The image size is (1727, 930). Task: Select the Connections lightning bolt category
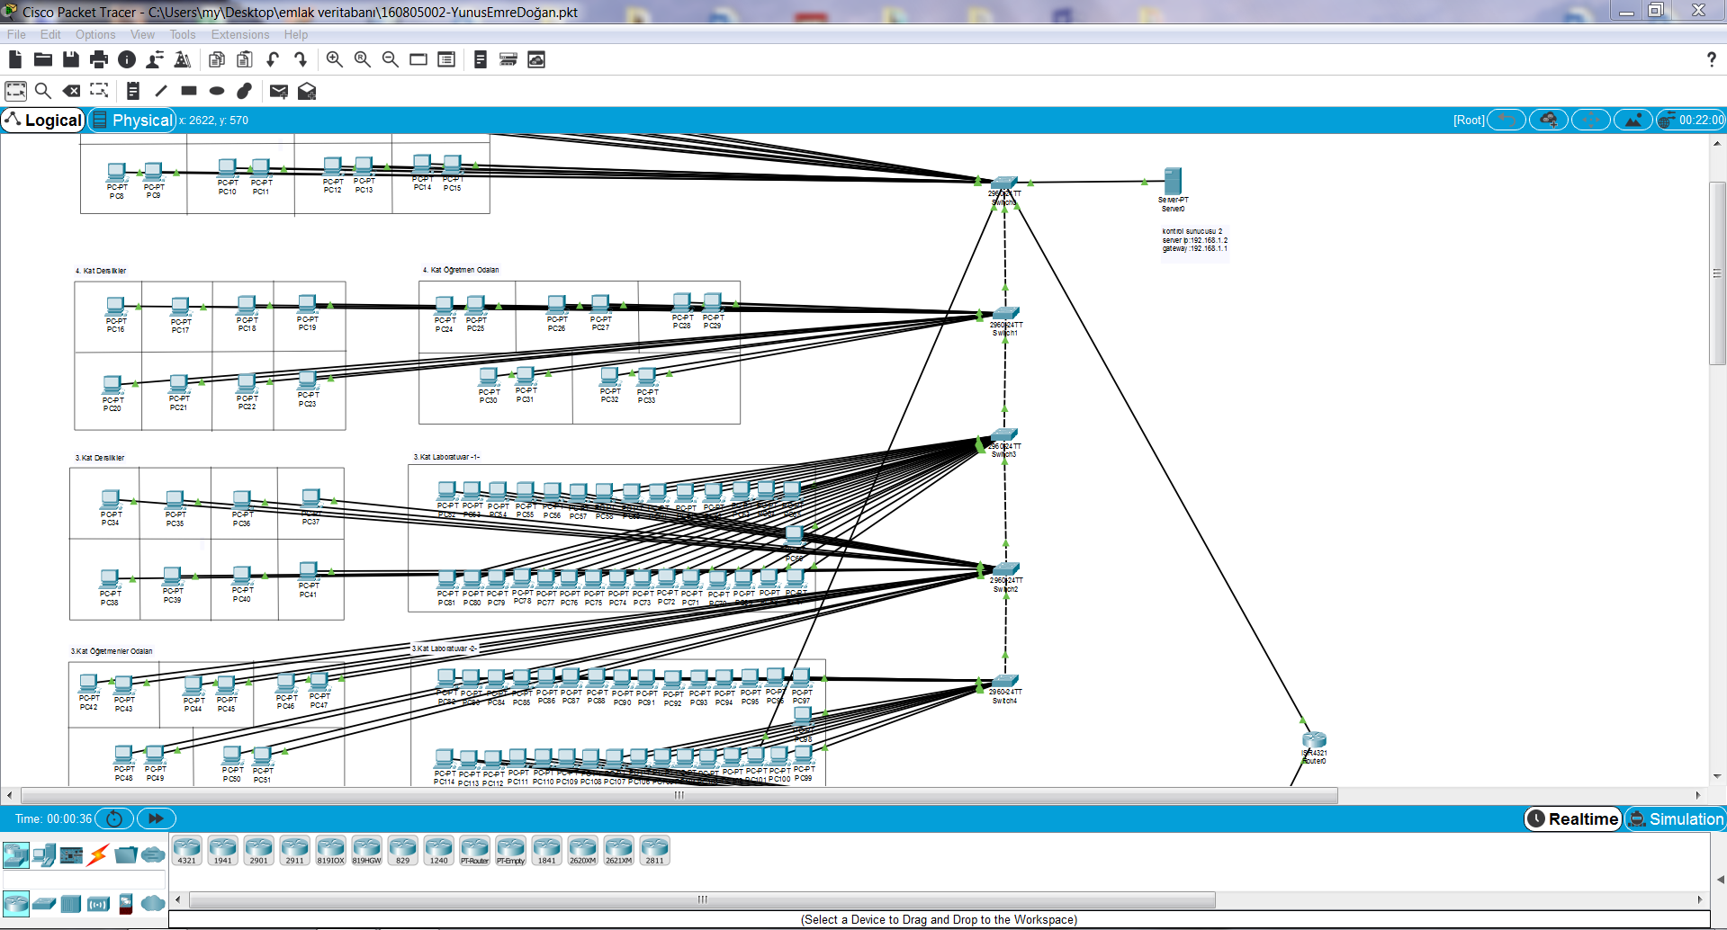pos(98,854)
